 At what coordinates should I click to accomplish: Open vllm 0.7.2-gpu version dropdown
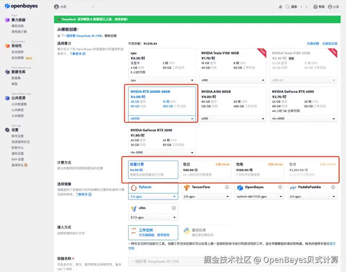click(153, 217)
